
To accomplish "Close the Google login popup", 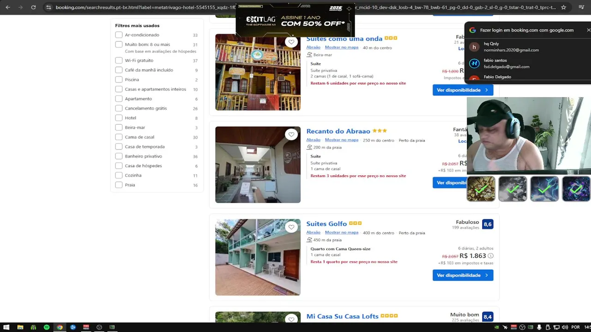I will coord(588,30).
